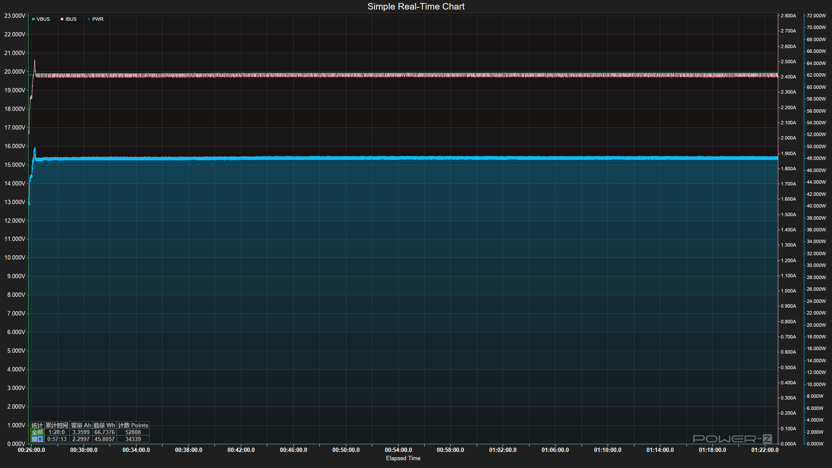Click the 48.000W power axis label
The image size is (832, 468).
point(816,159)
